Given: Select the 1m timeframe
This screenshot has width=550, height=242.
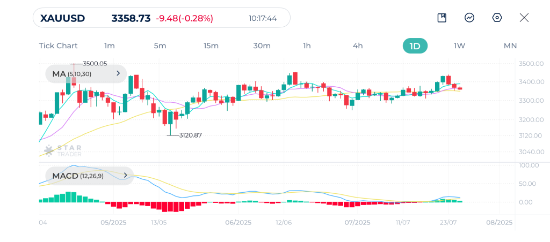Looking at the screenshot, I should 110,46.
